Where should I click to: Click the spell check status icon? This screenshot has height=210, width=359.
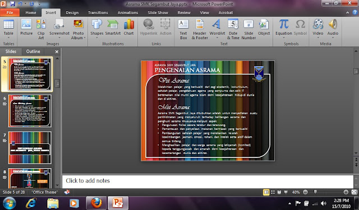click(67, 192)
